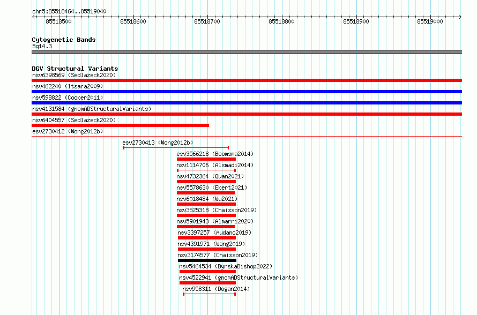Click the 85518800 ruler coordinate
Screen dimensions: 477x315
[x=281, y=21]
